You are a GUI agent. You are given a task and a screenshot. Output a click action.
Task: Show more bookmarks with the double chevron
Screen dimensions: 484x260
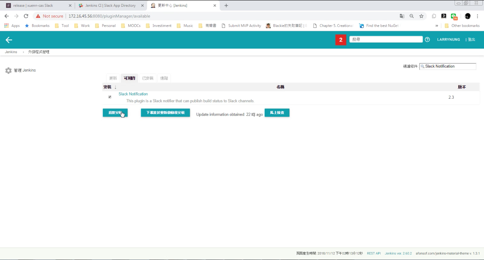437,26
